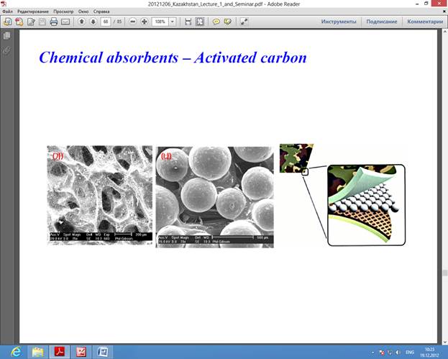Open the Подписание pane
This screenshot has width=448, height=359.
tap(381, 22)
